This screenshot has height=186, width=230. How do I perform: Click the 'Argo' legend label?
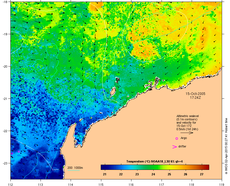(x=184, y=138)
